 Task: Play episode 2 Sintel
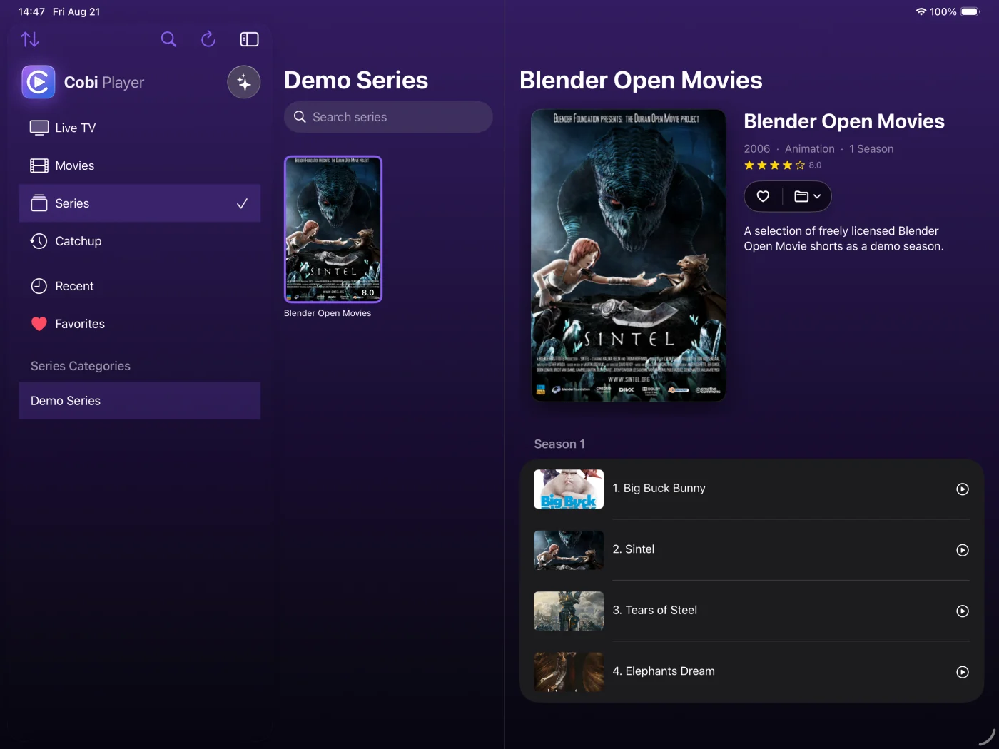(x=963, y=550)
